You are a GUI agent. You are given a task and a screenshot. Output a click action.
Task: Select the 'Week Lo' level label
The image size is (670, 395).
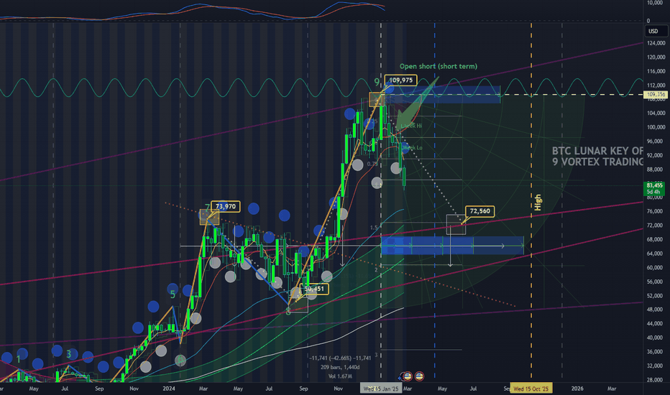click(413, 148)
